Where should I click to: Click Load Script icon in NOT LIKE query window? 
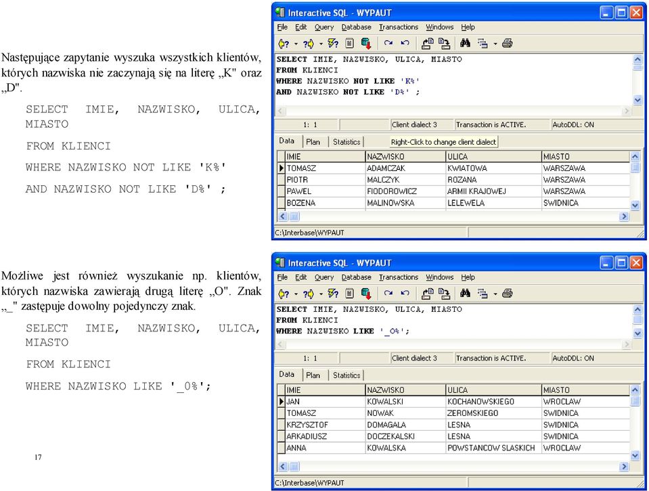427,43
